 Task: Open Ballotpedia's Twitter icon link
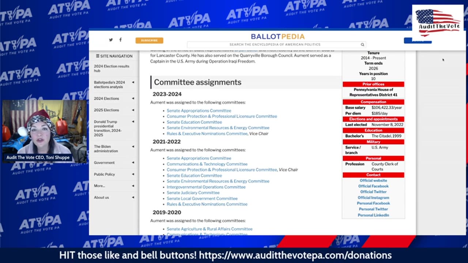[x=111, y=40]
